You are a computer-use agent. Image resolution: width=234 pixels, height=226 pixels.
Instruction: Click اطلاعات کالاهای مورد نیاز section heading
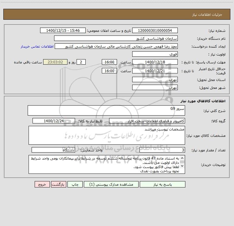coord(203,101)
